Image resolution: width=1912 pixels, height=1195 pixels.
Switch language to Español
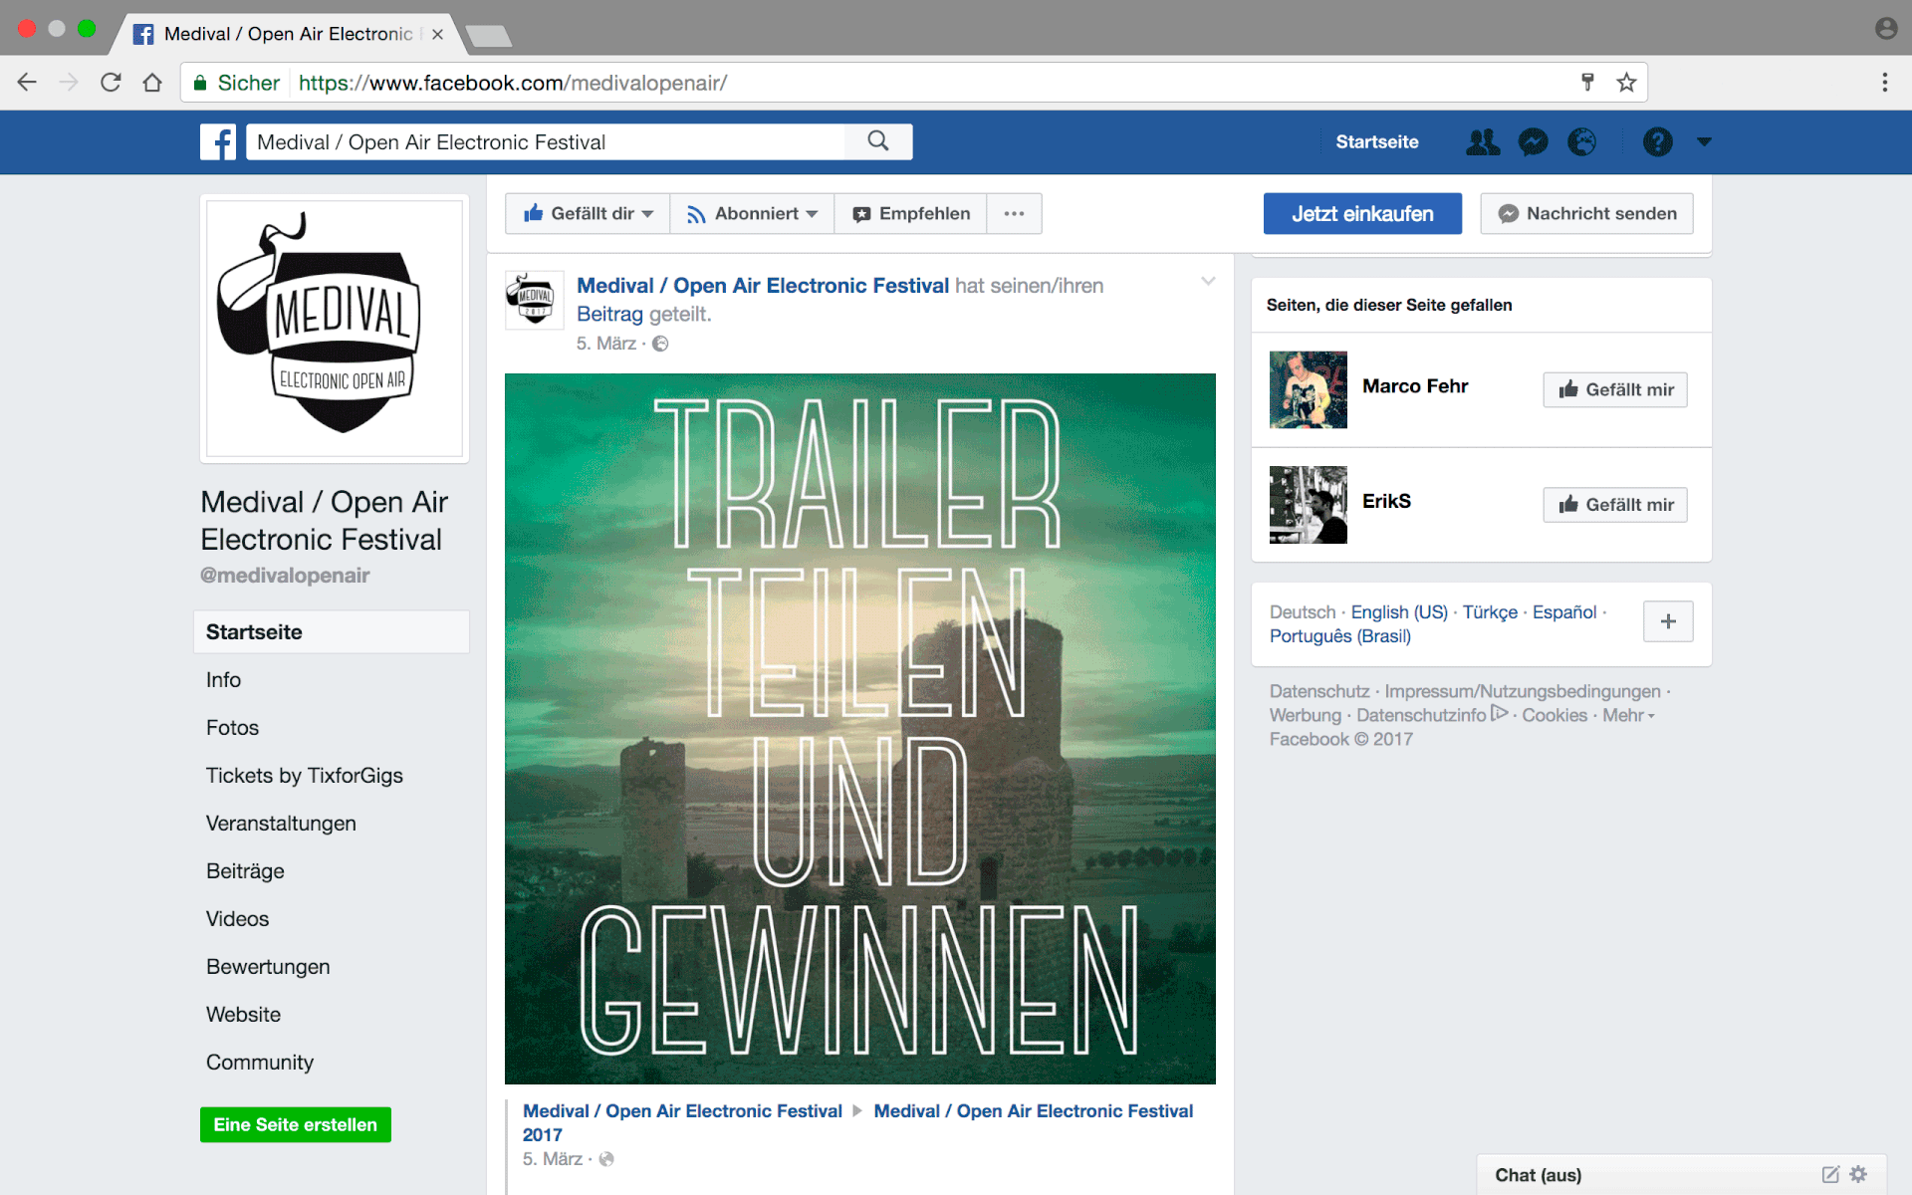tap(1564, 612)
